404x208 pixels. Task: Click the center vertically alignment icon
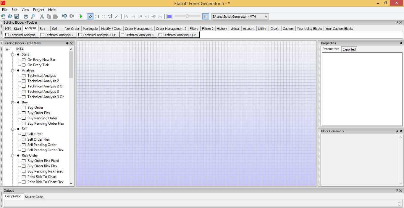160,17
